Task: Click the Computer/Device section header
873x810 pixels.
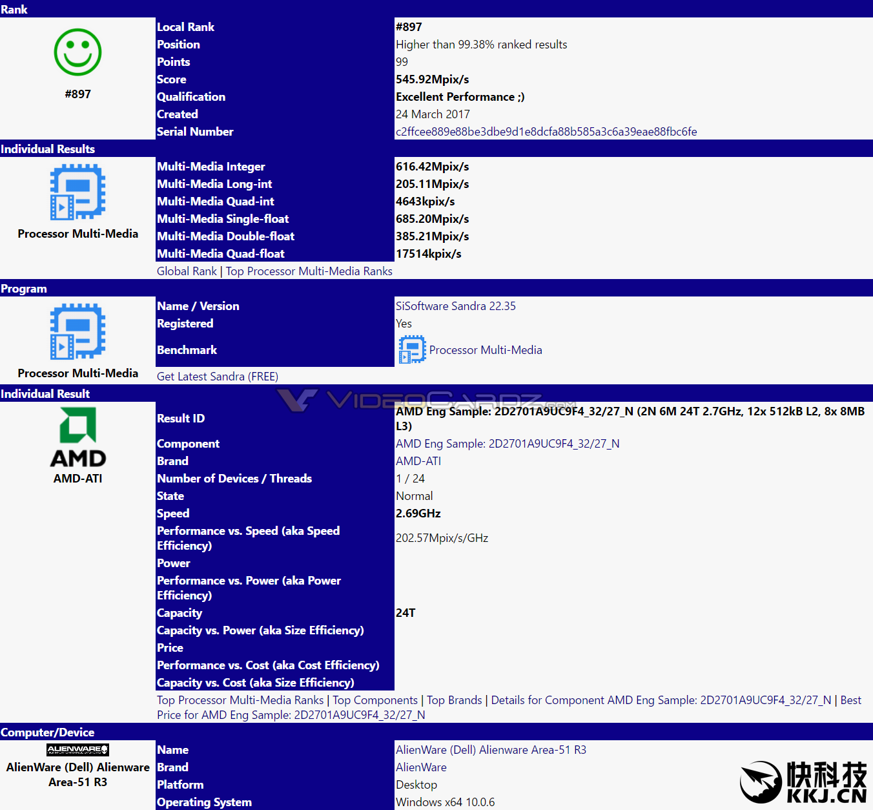Action: tap(436, 732)
